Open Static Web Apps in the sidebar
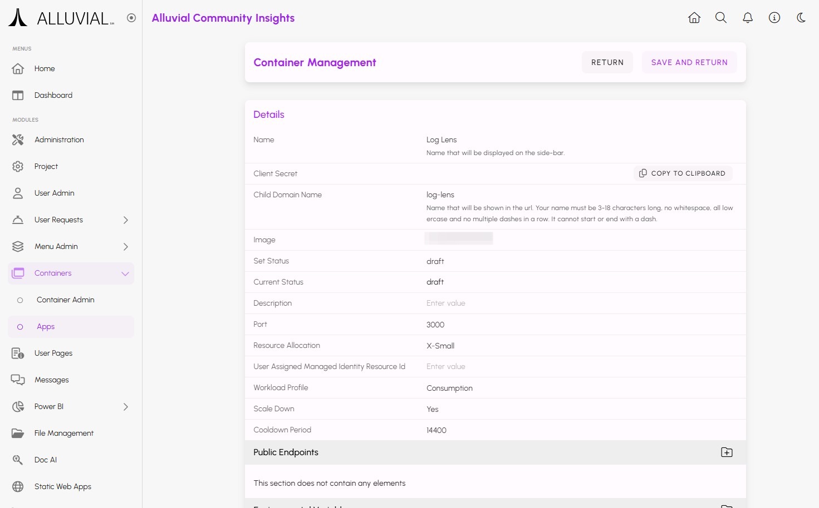This screenshot has width=819, height=508. click(71, 487)
